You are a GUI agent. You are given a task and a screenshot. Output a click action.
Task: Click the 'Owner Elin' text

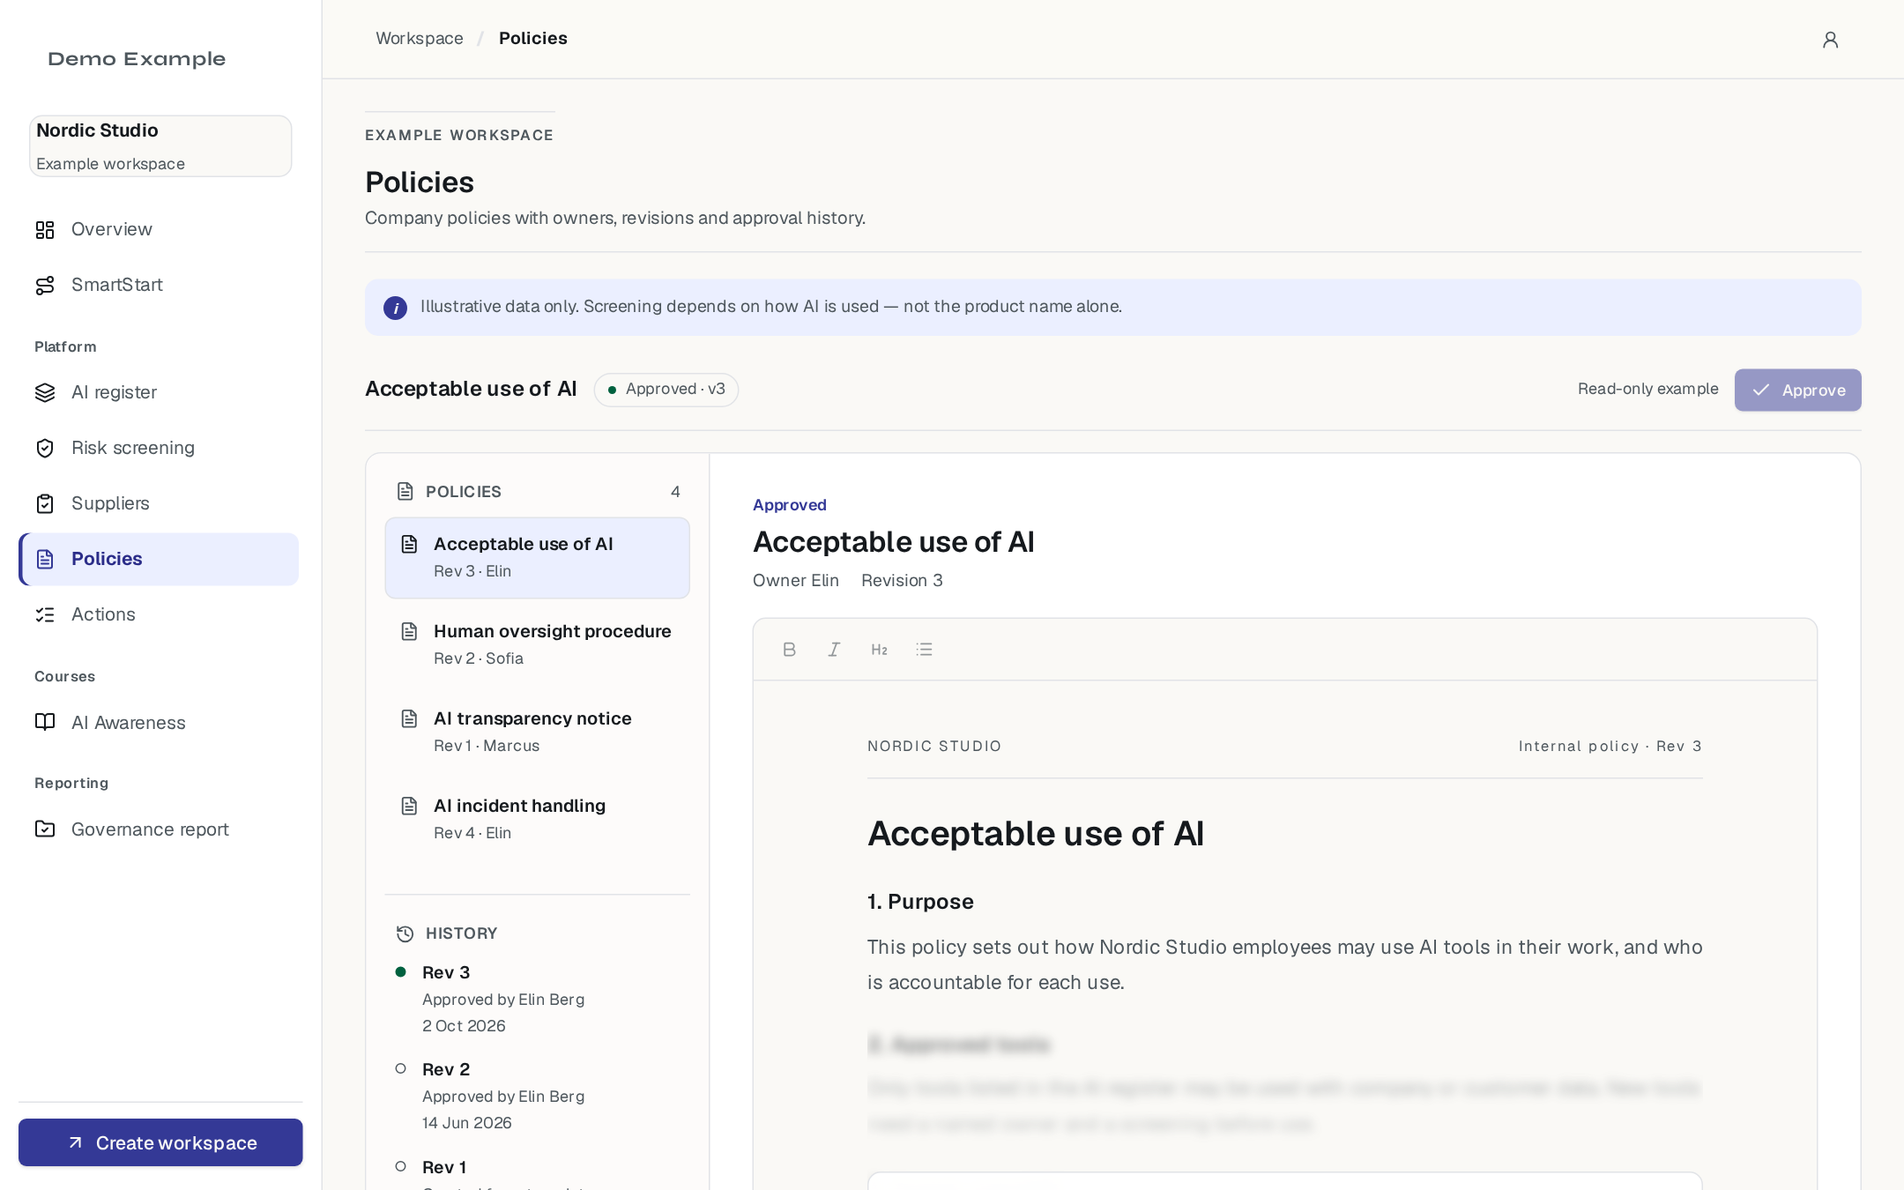click(796, 580)
